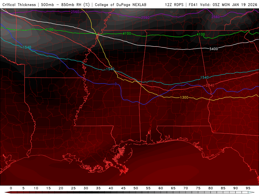Image resolution: width=259 pixels, height=194 pixels.
Task: Click the 'Critical Thickness' title text
Action: (x=19, y=5)
